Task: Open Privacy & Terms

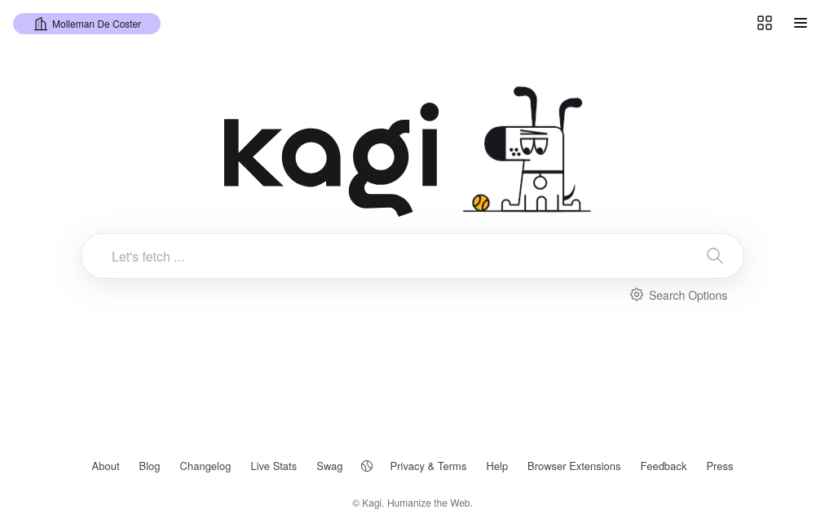Action: pos(428,467)
